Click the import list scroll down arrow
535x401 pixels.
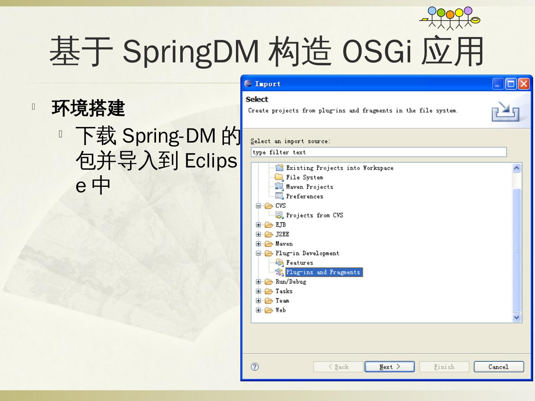click(517, 317)
